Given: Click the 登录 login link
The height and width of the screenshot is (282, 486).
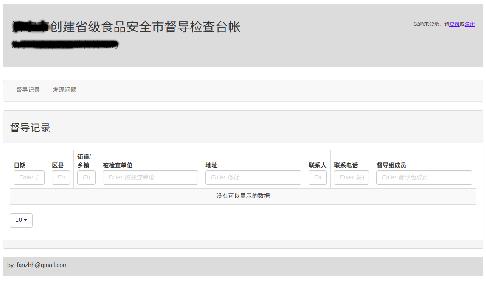Looking at the screenshot, I should click(454, 24).
